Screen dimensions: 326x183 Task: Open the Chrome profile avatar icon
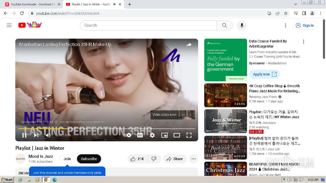(x=312, y=13)
